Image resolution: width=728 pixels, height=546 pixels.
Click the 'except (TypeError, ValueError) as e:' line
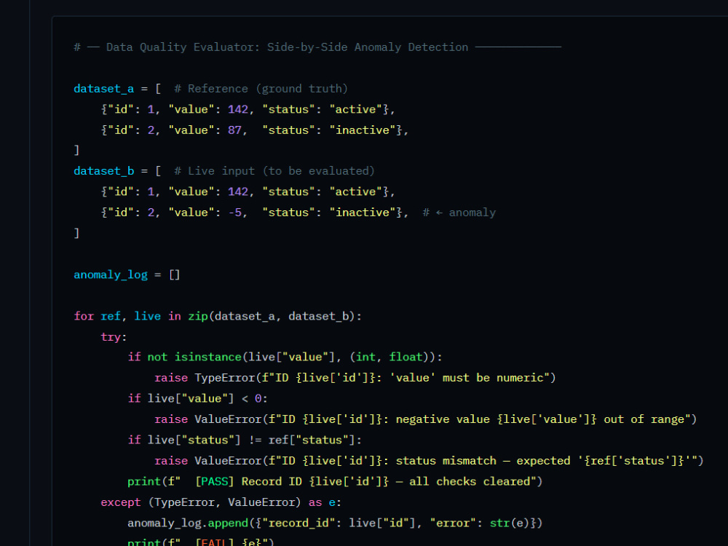click(221, 503)
